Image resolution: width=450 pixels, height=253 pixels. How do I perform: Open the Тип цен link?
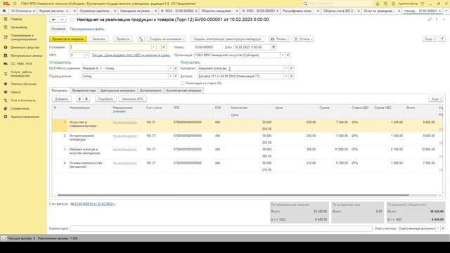tap(131, 55)
